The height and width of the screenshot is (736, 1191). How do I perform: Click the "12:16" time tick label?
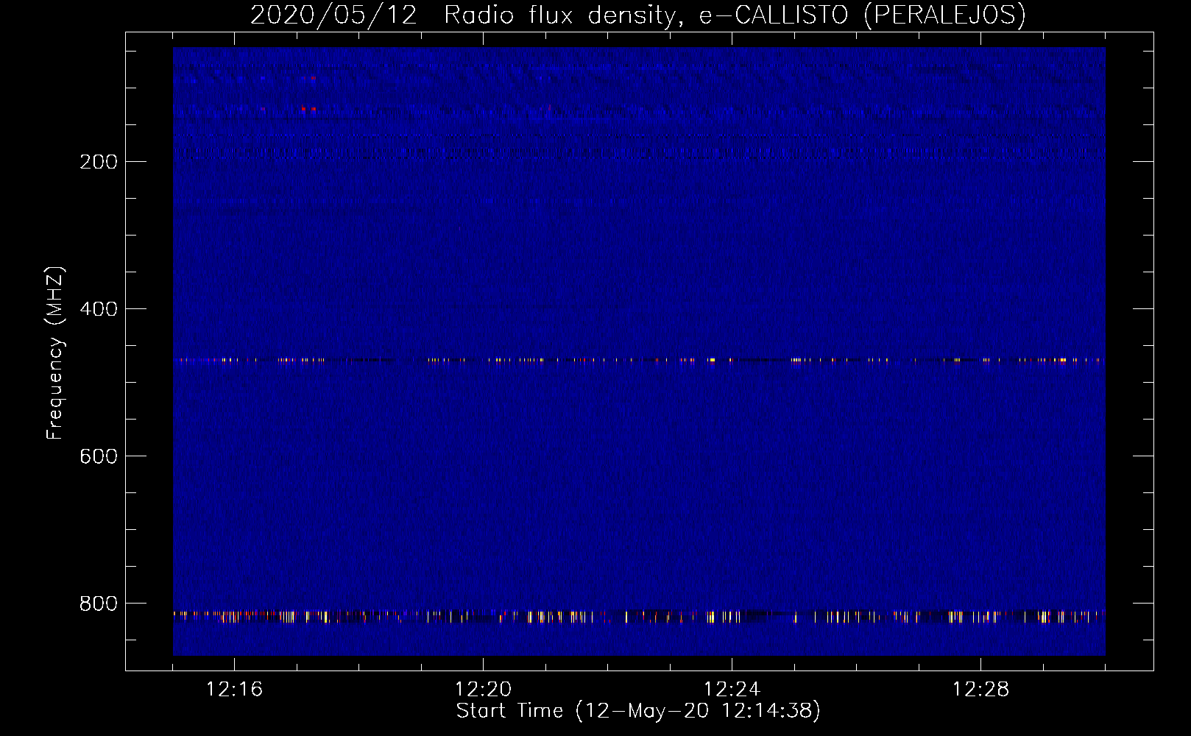click(234, 690)
